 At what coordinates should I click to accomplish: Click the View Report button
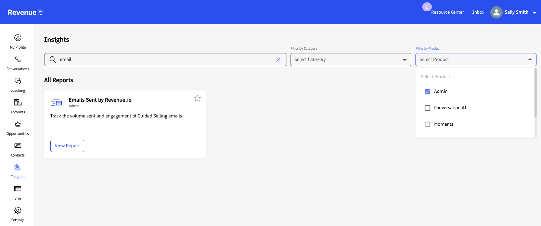[67, 146]
